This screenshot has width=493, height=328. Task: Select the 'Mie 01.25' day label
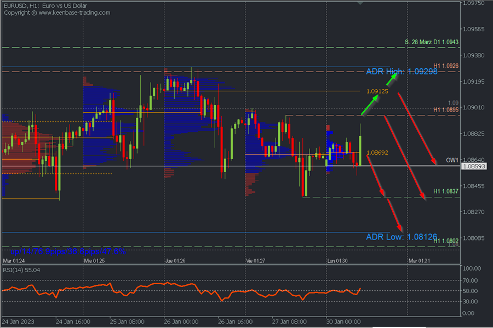pyautogui.click(x=94, y=261)
